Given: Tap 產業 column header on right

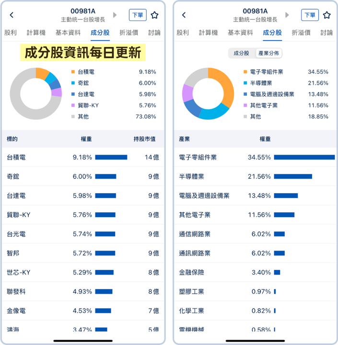Looking at the screenshot, I should pyautogui.click(x=184, y=139).
